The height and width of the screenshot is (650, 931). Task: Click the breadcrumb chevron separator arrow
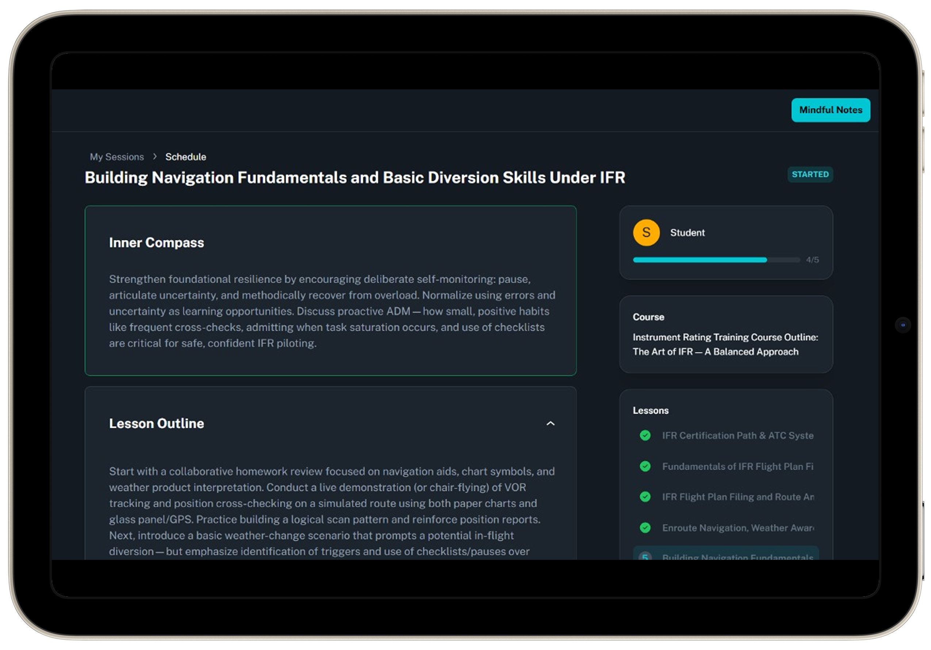pyautogui.click(x=154, y=157)
